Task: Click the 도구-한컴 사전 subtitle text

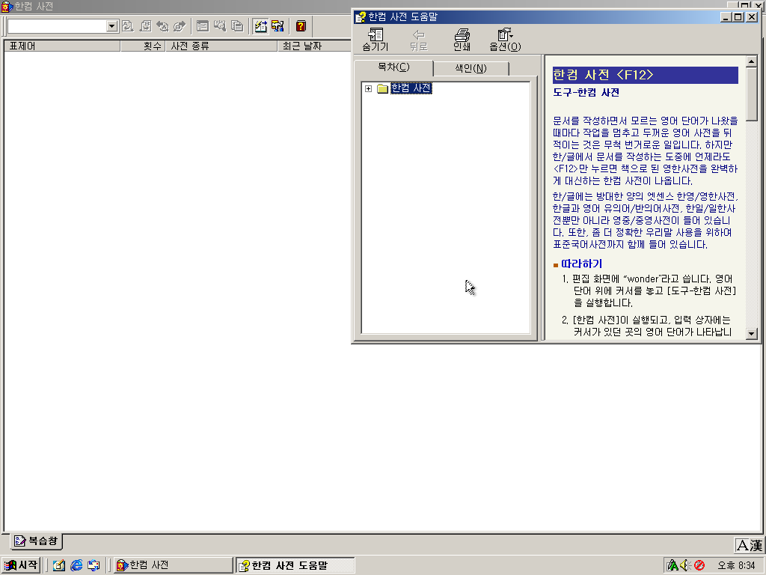Action: (586, 92)
